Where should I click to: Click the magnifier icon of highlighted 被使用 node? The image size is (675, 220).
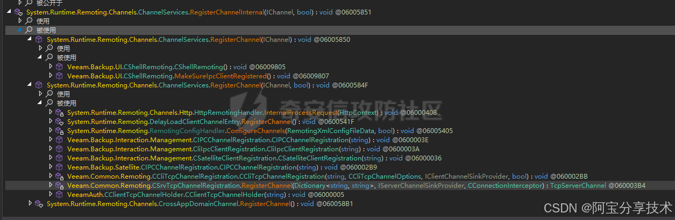(x=29, y=30)
